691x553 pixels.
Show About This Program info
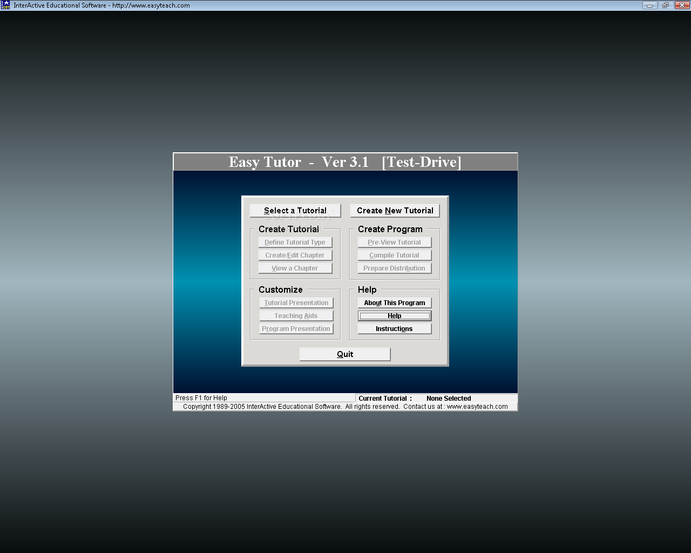coord(395,303)
